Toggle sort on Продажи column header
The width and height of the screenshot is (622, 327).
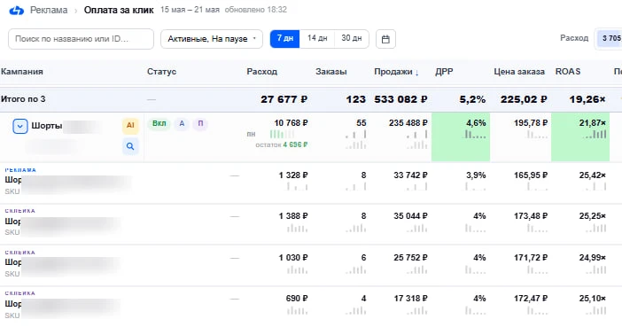click(x=393, y=72)
